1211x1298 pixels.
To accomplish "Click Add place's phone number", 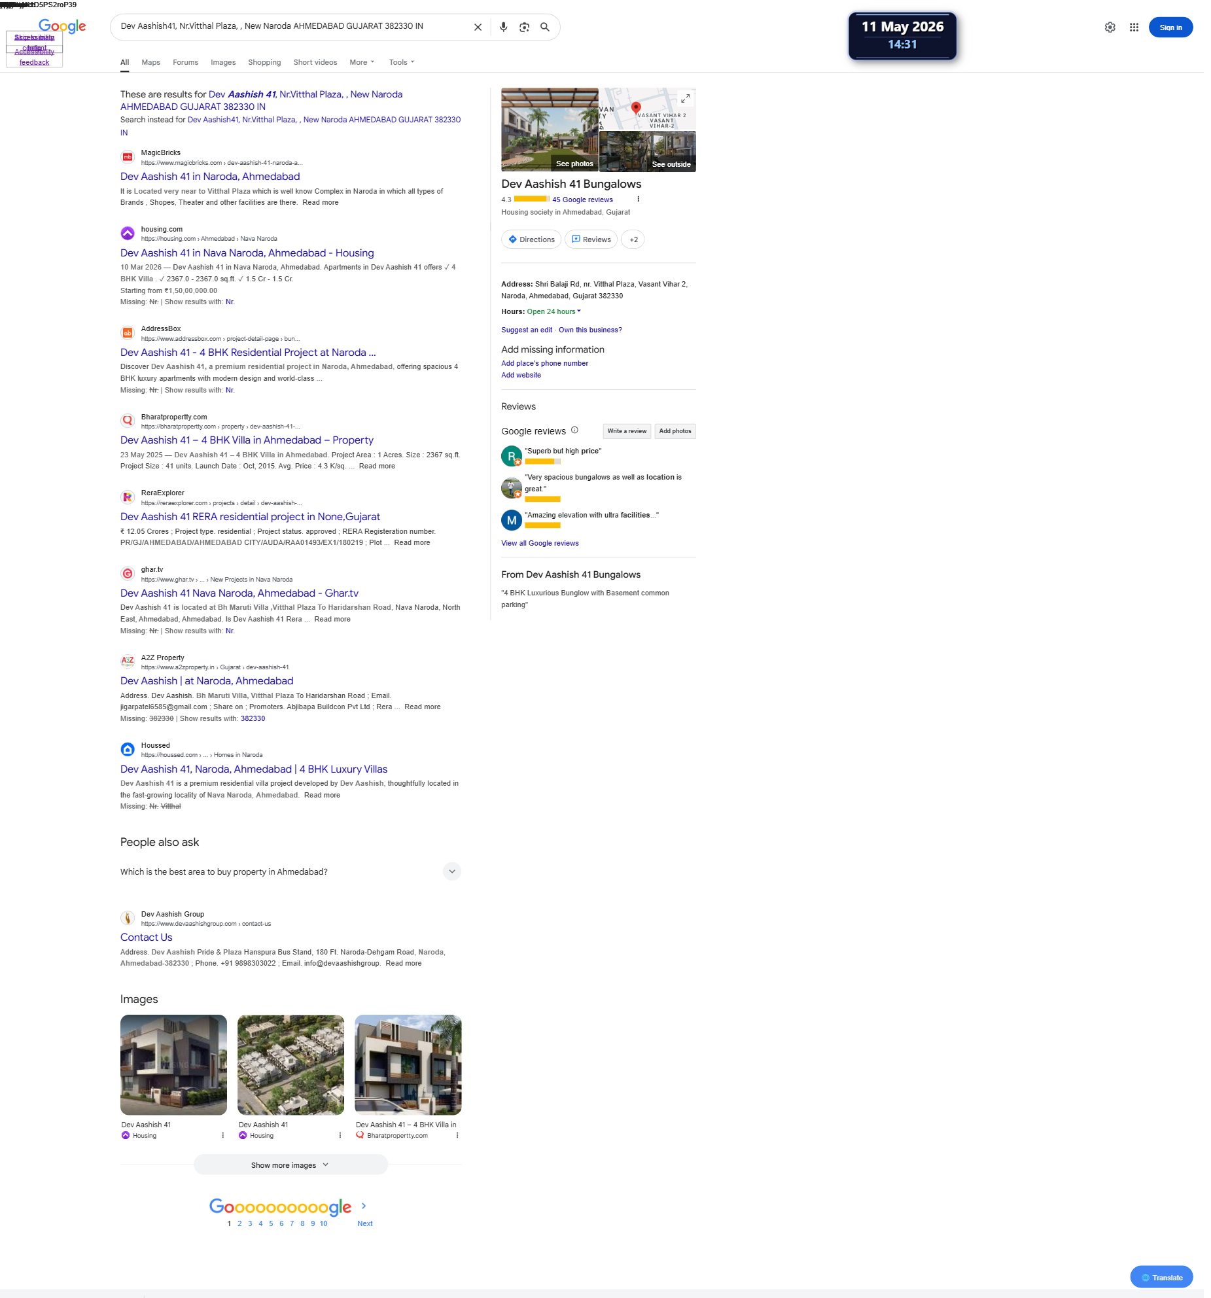I will click(544, 363).
